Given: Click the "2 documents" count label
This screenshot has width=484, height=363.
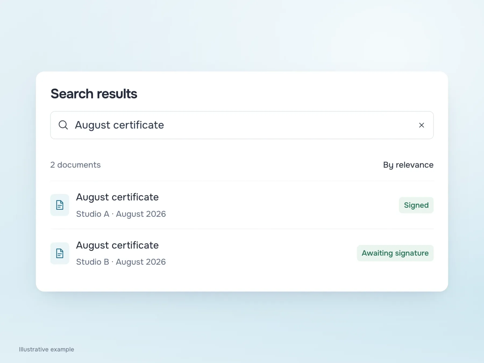Looking at the screenshot, I should click(75, 165).
